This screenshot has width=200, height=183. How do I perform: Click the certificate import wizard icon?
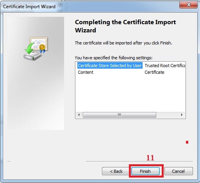click(36, 48)
